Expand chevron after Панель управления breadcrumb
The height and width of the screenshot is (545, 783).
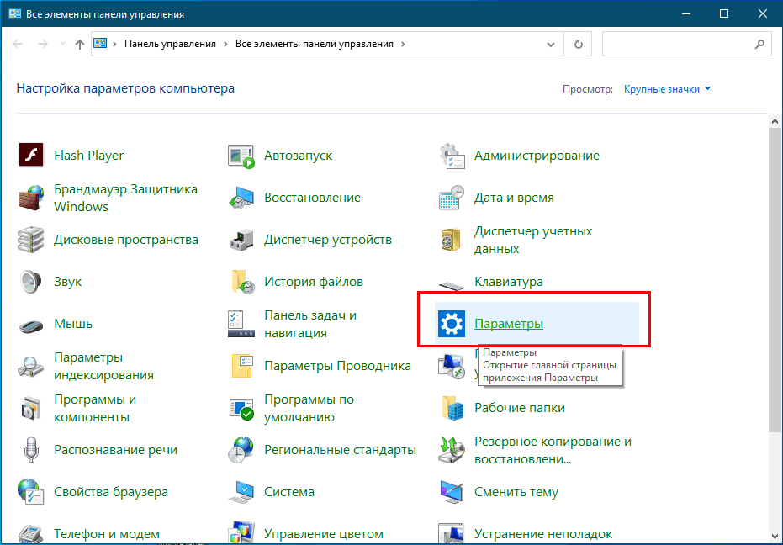[225, 44]
